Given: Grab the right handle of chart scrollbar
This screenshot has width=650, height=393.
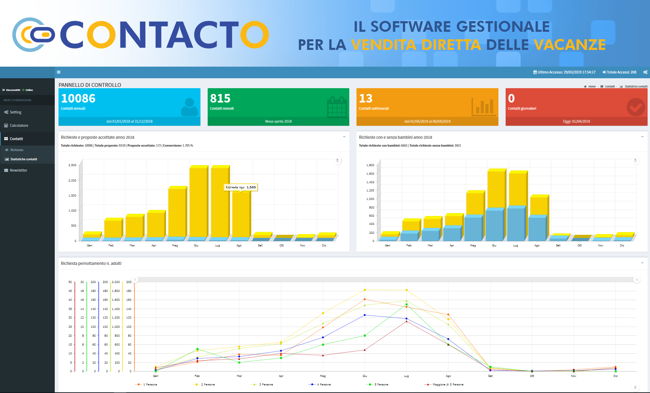Looking at the screenshot, I should pyautogui.click(x=637, y=280).
